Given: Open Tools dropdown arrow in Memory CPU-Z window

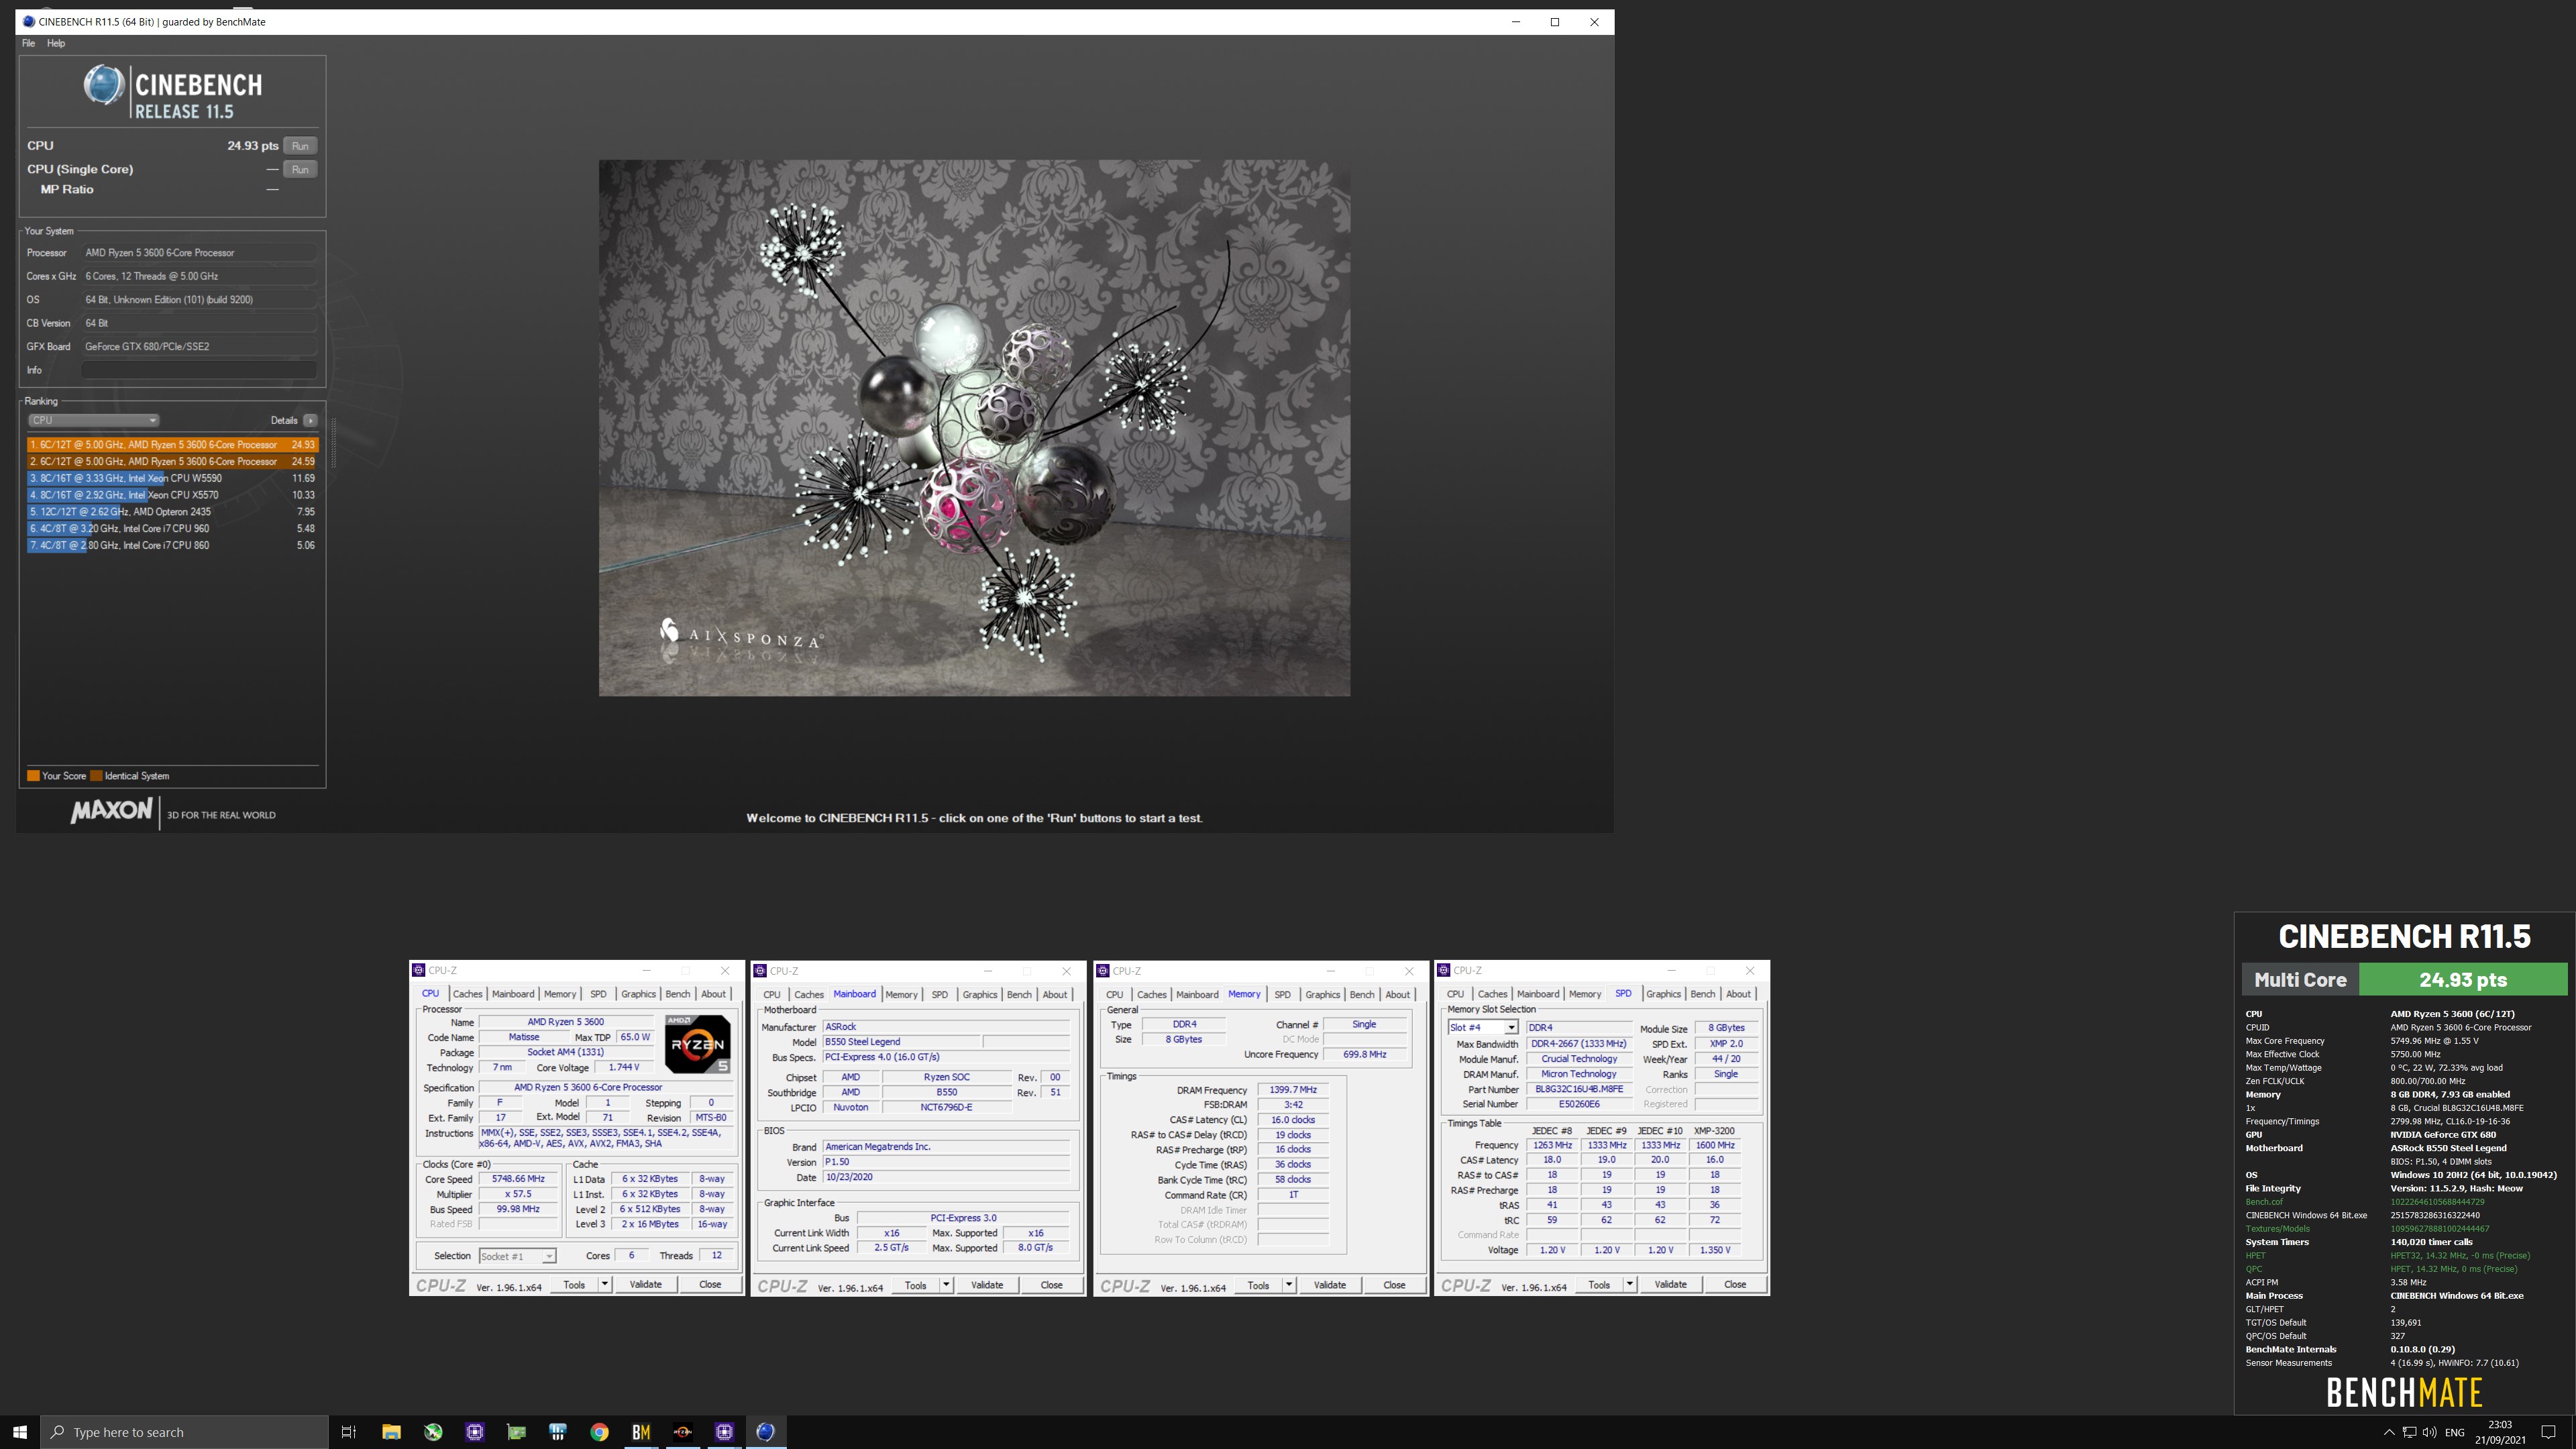Looking at the screenshot, I should 1289,1285.
